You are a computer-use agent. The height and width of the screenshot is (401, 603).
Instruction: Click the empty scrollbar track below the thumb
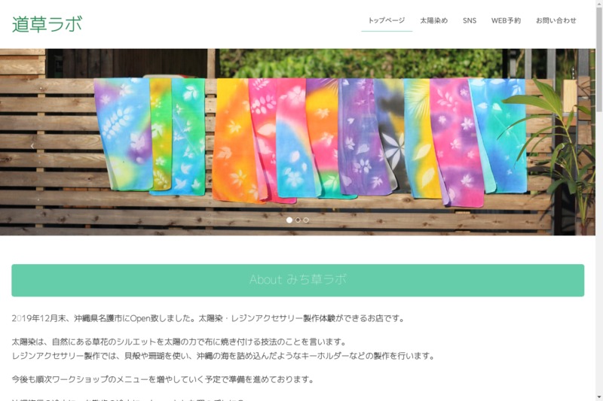599,254
